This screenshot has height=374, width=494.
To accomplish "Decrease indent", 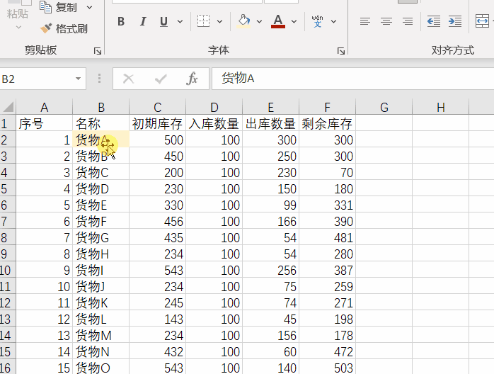I will point(434,21).
